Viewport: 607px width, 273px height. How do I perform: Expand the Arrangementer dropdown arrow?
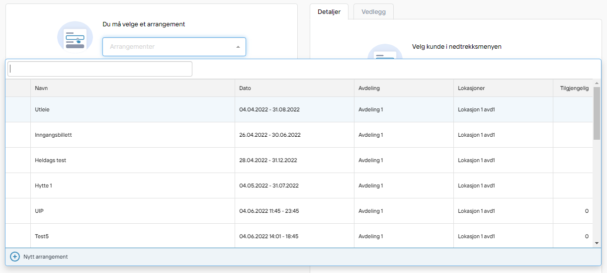[x=238, y=47]
